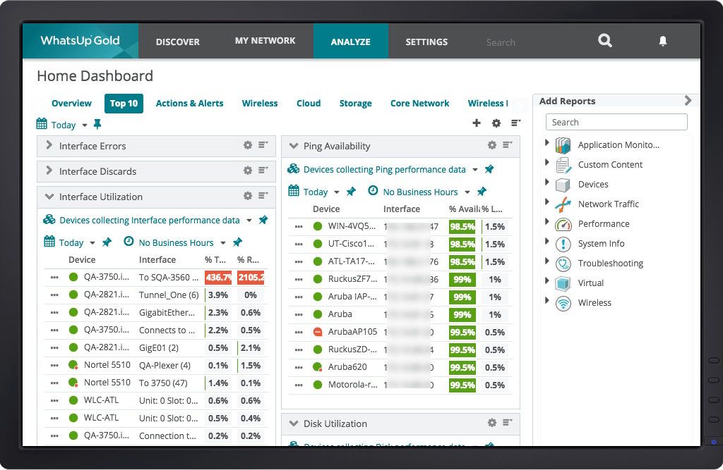The image size is (723, 470).
Task: Open settings gear on Interface Utilization panel
Action: tap(247, 197)
